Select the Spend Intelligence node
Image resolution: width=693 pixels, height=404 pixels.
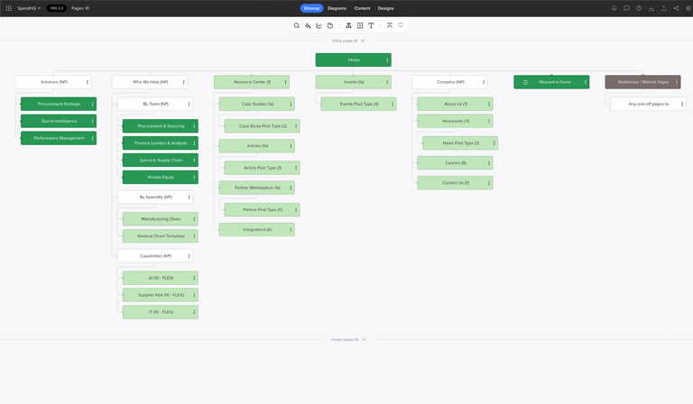pyautogui.click(x=59, y=121)
